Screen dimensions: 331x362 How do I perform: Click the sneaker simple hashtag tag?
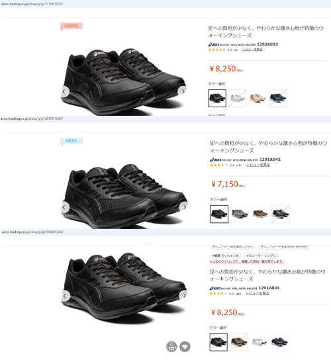coord(261,255)
